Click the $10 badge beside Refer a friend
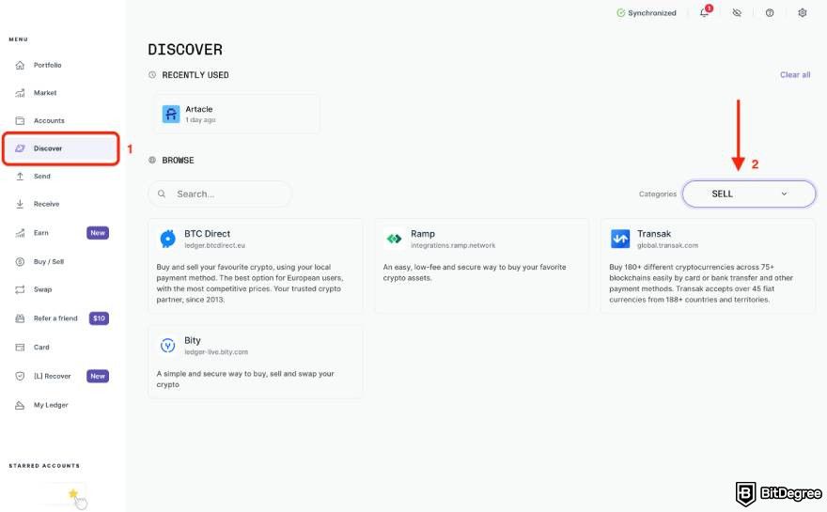Image resolution: width=827 pixels, height=512 pixels. pos(99,318)
